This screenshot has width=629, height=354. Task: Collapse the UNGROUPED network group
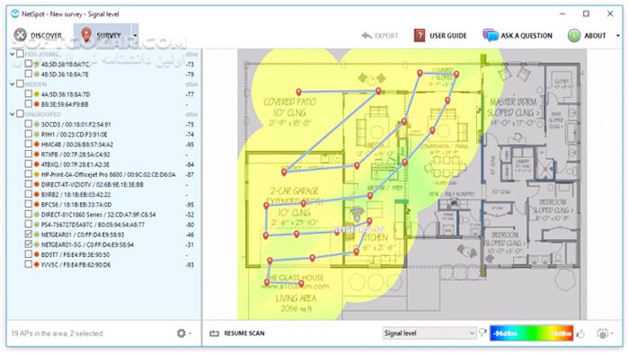click(x=13, y=114)
